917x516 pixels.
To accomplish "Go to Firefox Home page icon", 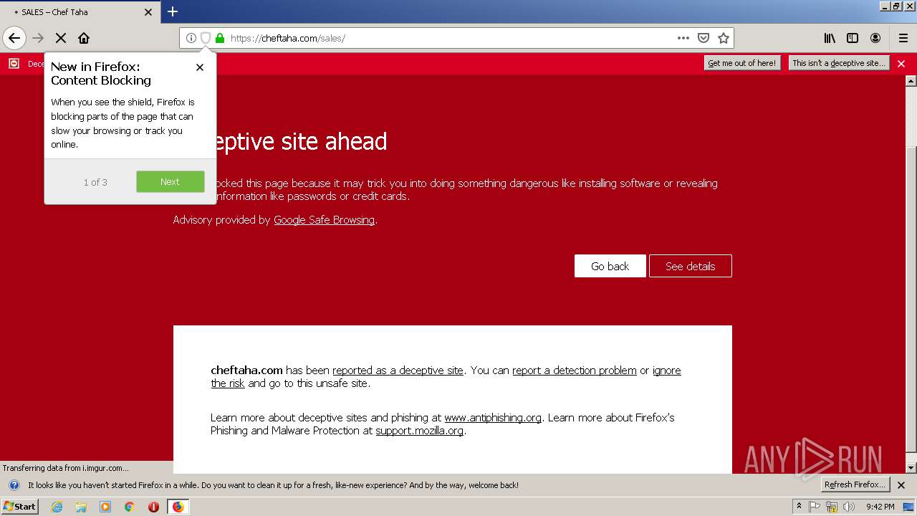I will (84, 38).
